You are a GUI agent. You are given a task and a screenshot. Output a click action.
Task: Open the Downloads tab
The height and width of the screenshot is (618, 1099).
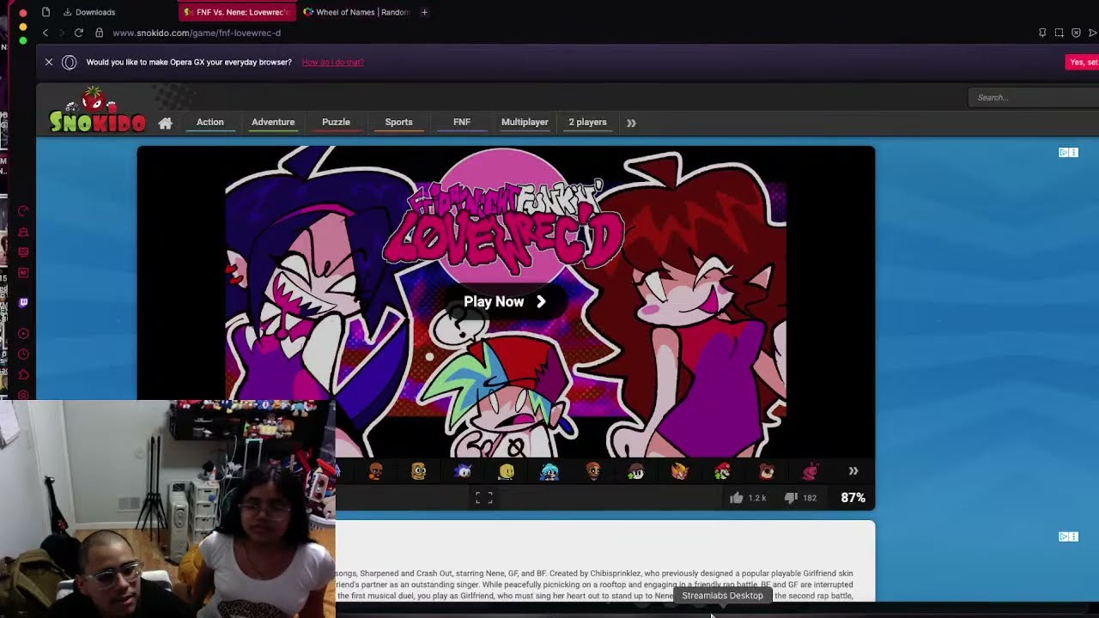point(89,12)
